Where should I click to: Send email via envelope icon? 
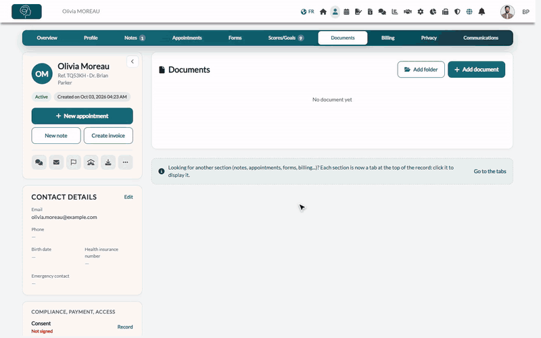coord(56,162)
